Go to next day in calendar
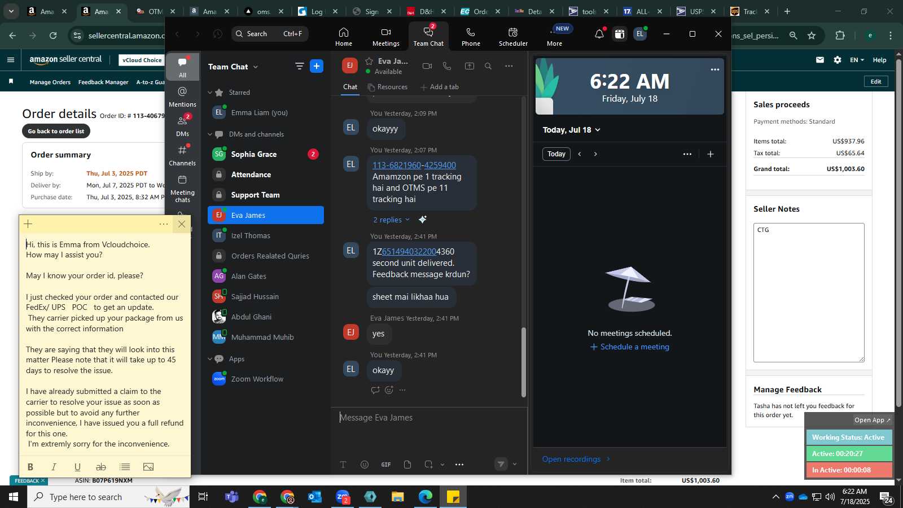 click(595, 154)
